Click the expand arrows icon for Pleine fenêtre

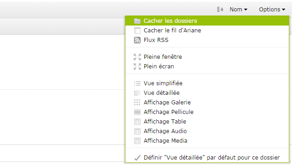click(137, 57)
